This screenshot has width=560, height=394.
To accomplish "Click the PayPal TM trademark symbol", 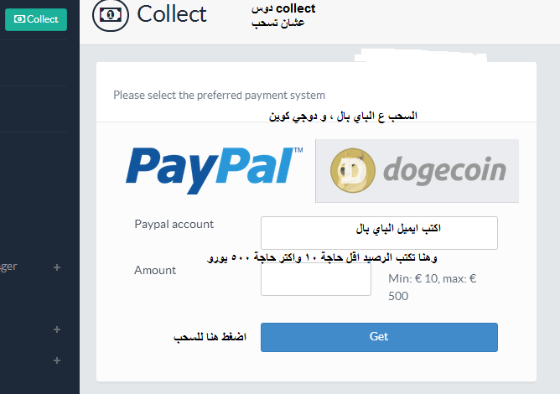I will tap(298, 150).
